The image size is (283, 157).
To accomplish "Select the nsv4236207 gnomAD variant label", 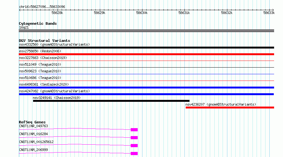I will point(221,104).
